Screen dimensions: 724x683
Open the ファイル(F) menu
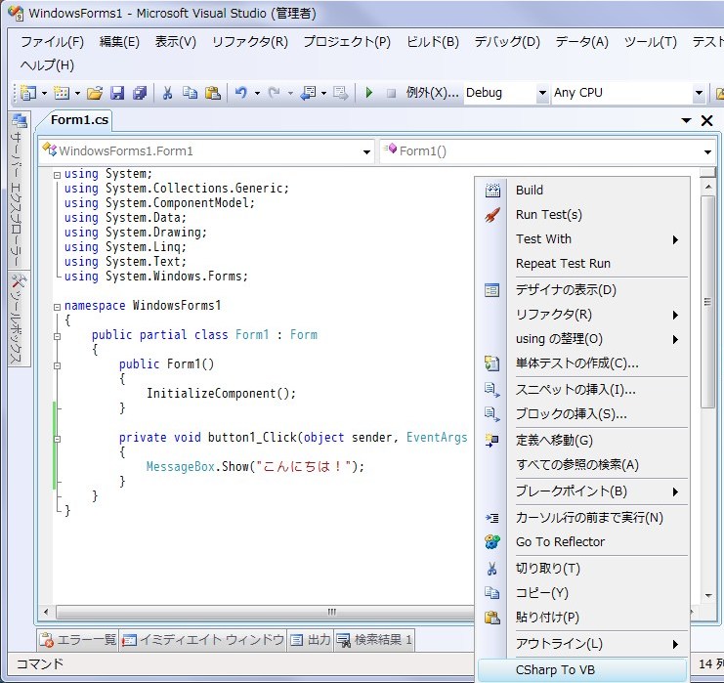(x=52, y=42)
